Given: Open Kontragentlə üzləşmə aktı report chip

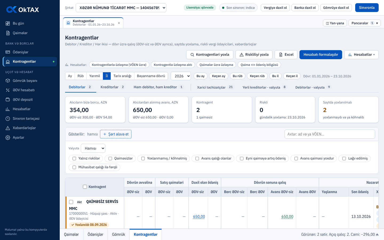Looking at the screenshot, I should tap(173, 65).
